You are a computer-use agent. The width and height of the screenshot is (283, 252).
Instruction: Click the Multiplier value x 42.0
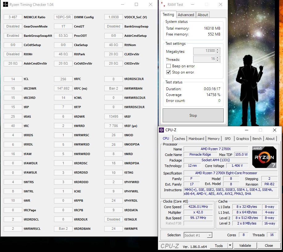[x=198, y=212]
